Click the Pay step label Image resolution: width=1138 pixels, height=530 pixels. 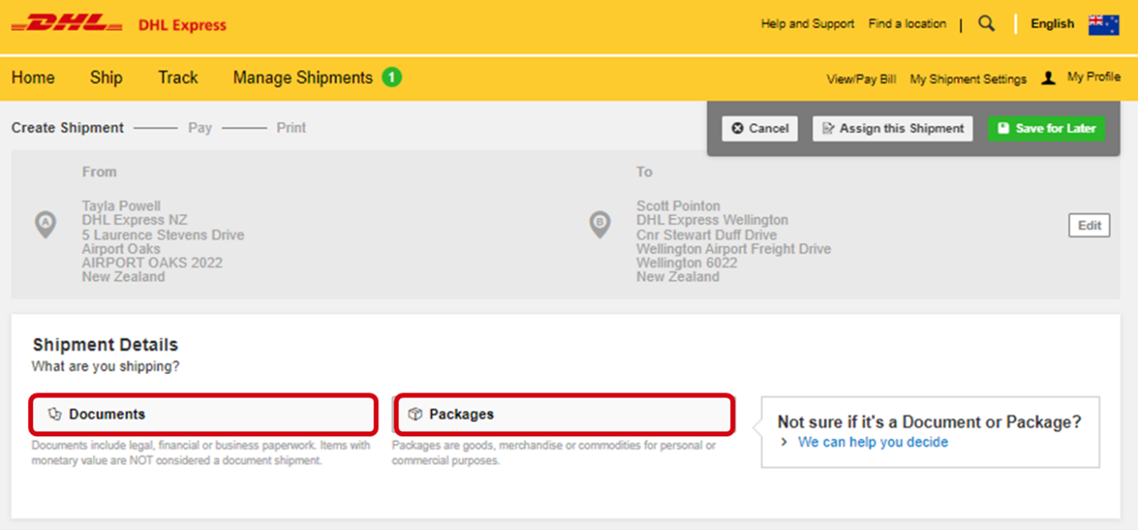[x=200, y=127]
